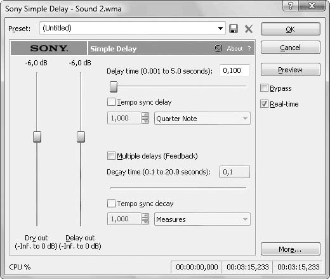The height and width of the screenshot is (279, 330).
Task: Toggle the Bypass checkbox
Action: tap(264, 88)
